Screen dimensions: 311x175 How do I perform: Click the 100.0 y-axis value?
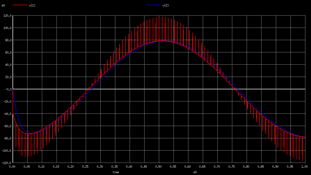[x=7, y=28]
